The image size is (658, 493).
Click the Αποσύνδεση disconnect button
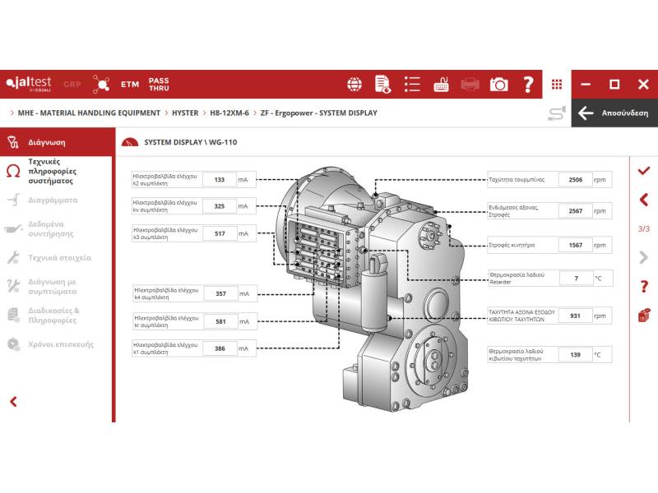pos(614,113)
